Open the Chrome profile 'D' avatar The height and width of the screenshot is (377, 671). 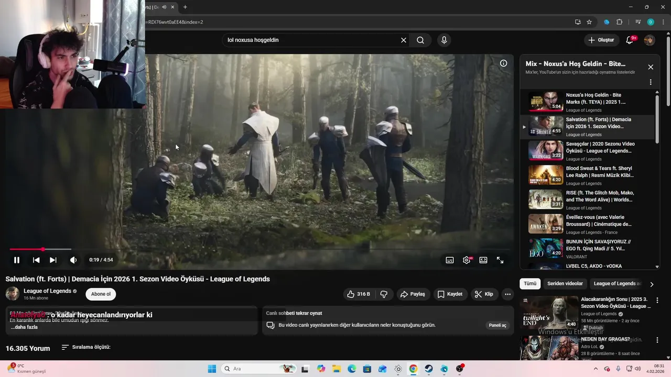(651, 22)
